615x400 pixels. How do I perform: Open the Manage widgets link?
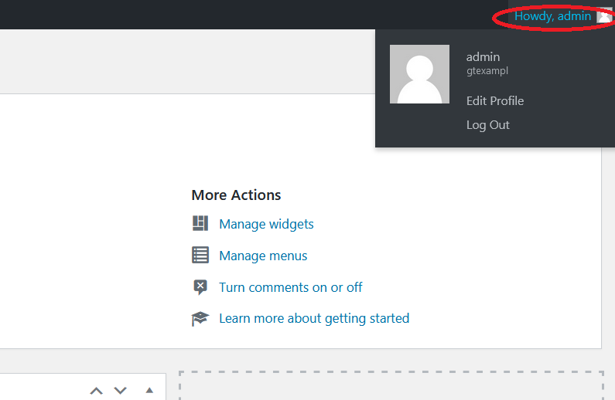coord(266,224)
